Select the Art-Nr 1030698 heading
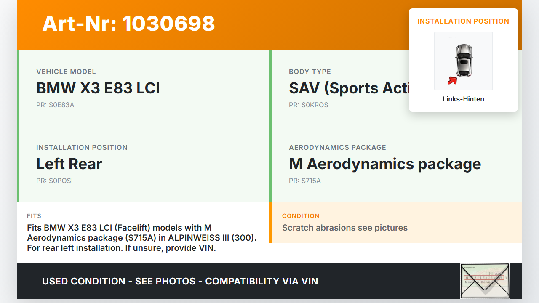 coord(128,24)
